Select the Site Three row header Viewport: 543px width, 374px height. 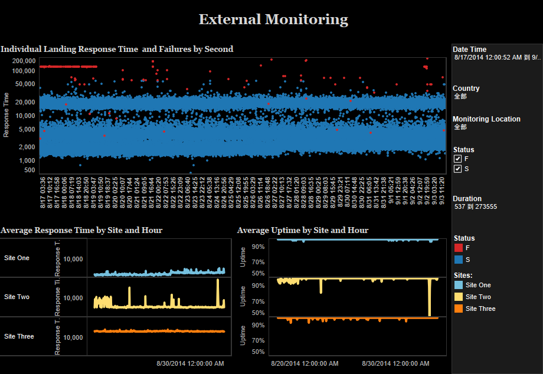[x=19, y=336]
